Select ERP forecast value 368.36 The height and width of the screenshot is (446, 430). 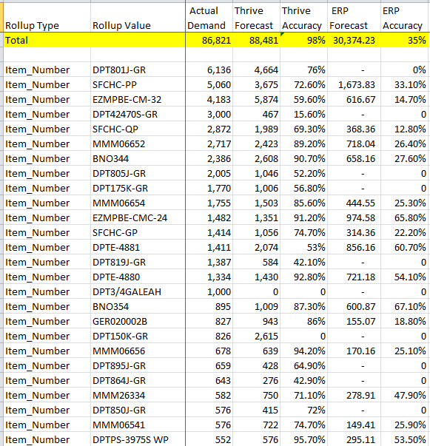(x=354, y=129)
